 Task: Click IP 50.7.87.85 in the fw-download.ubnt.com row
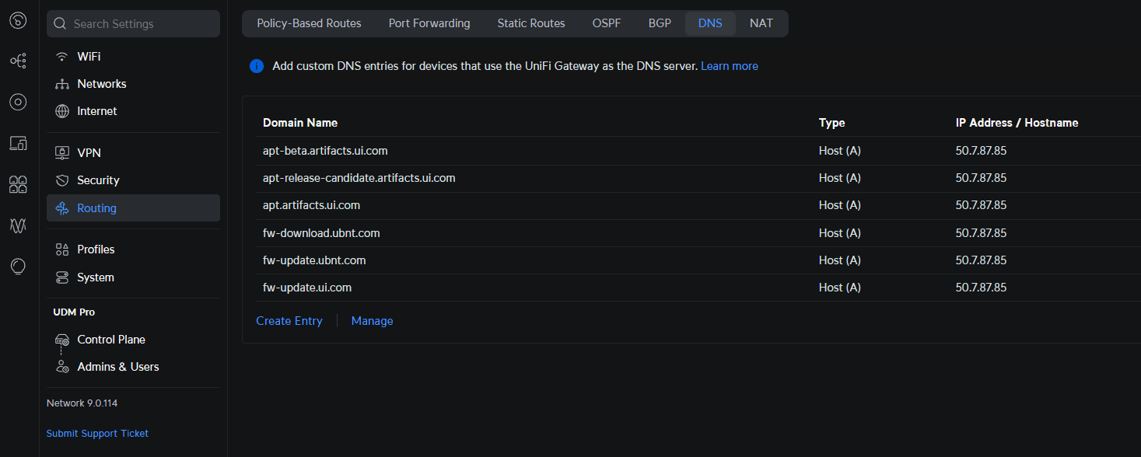(981, 233)
